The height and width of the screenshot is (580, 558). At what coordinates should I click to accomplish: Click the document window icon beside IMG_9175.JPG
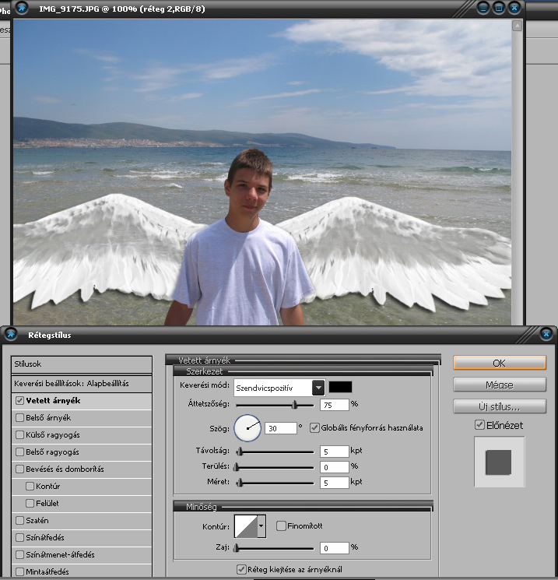click(22, 8)
